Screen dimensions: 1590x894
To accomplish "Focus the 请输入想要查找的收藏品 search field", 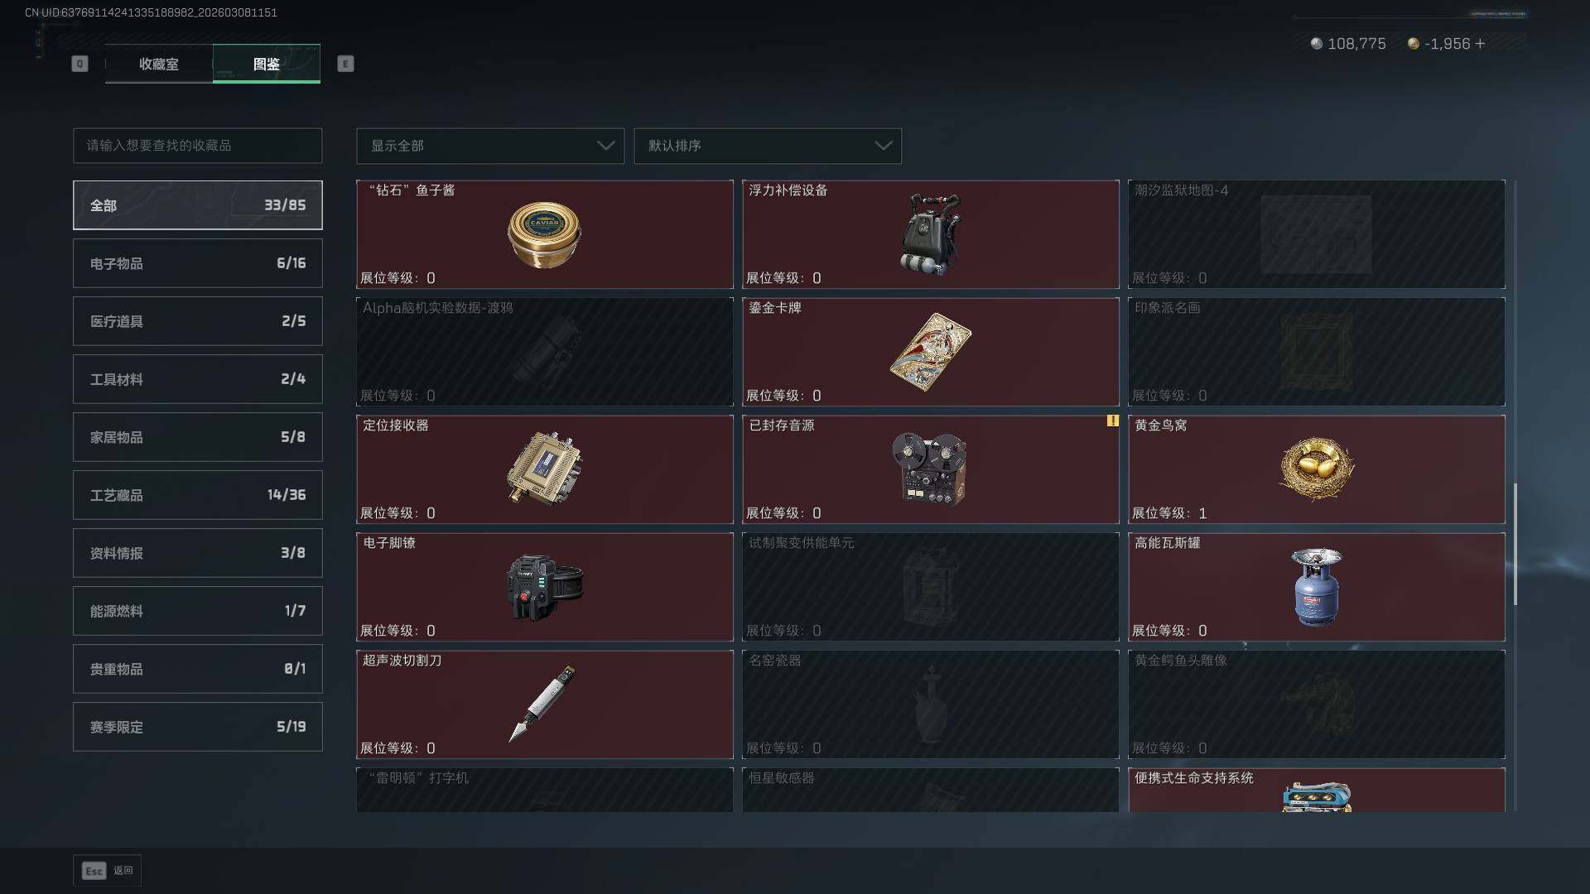I will (198, 146).
